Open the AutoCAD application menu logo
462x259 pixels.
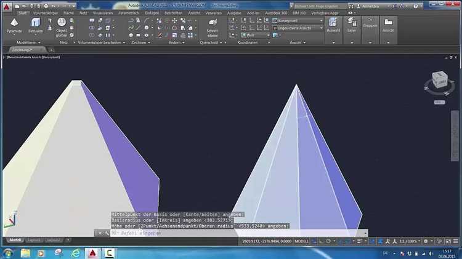(7, 7)
